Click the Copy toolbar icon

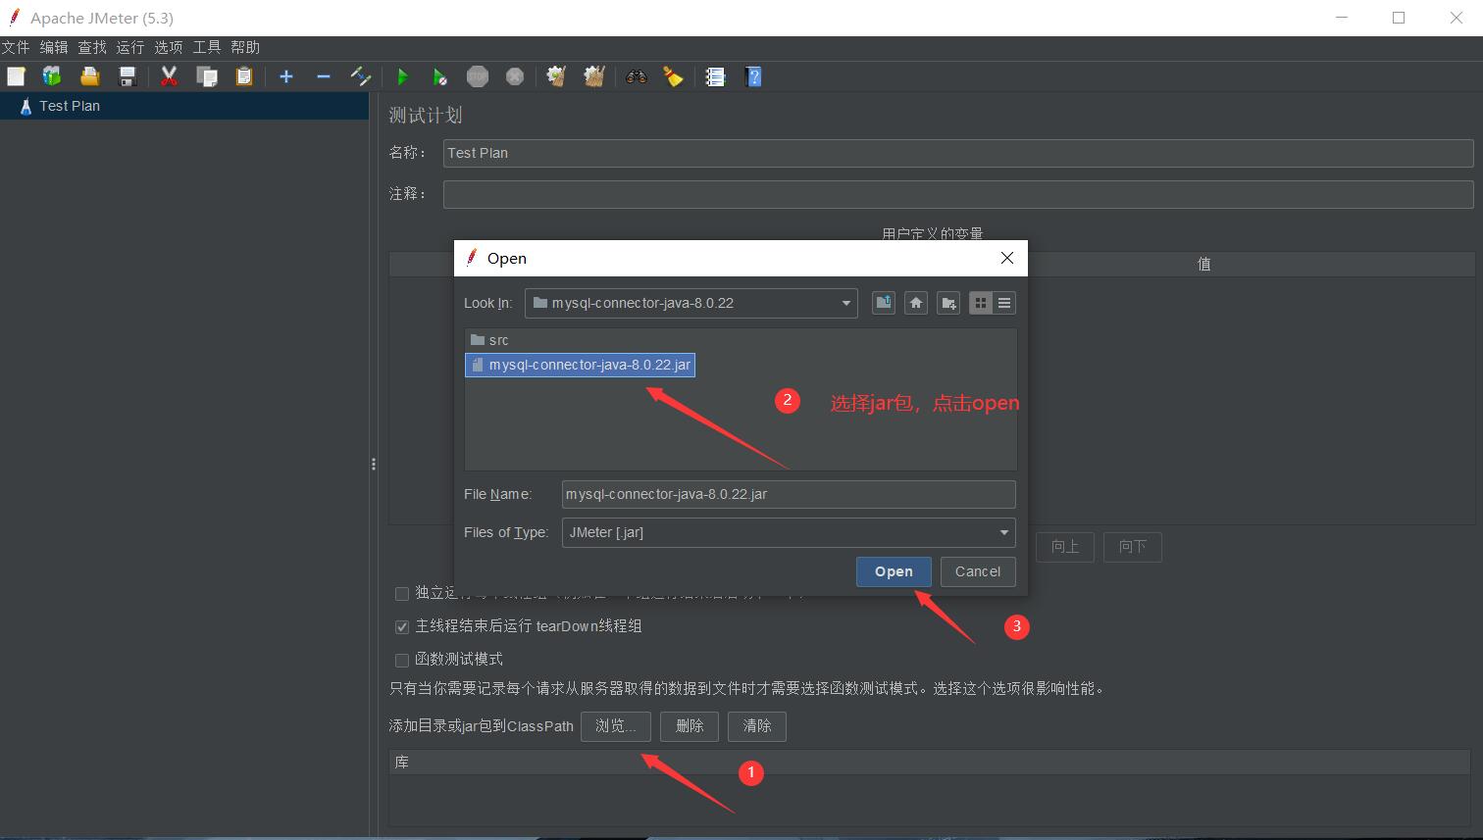click(207, 76)
